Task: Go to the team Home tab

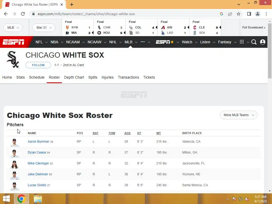Action: point(7,77)
